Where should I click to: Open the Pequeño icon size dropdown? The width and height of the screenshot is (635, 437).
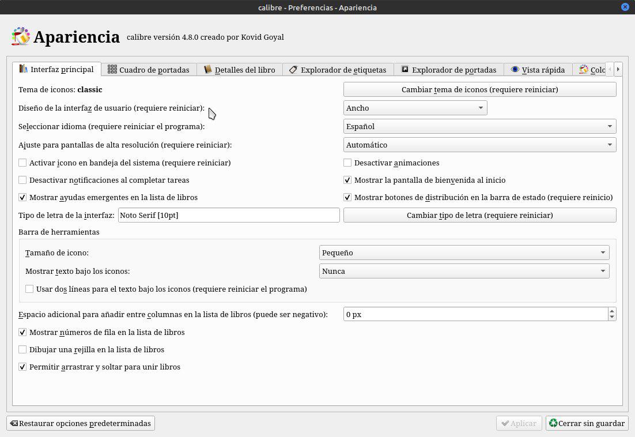(x=464, y=253)
